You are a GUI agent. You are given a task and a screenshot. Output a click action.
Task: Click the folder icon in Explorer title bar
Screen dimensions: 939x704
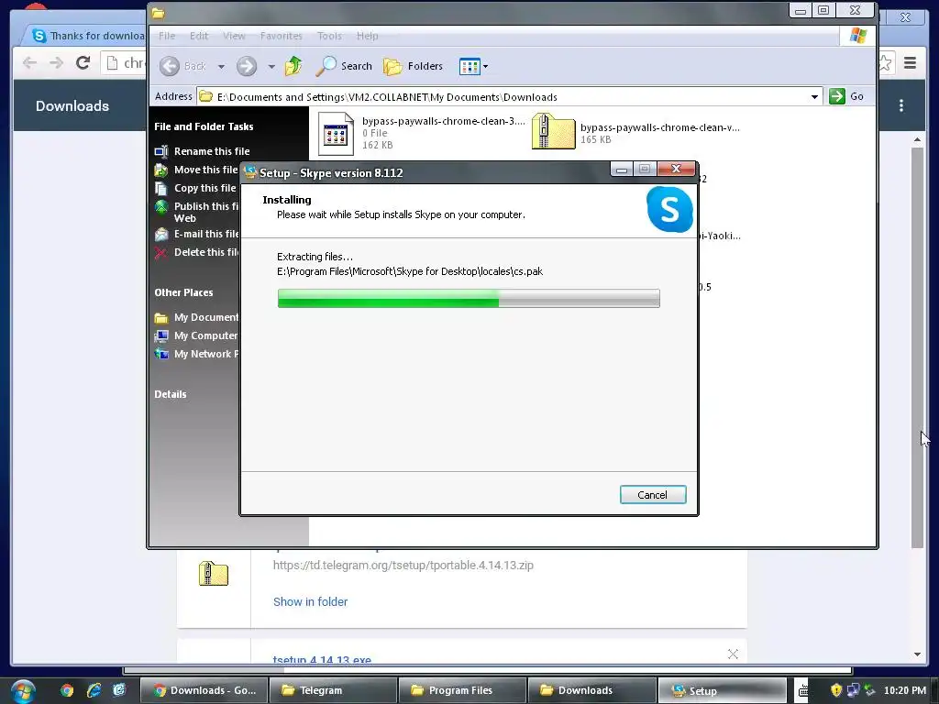coord(158,13)
